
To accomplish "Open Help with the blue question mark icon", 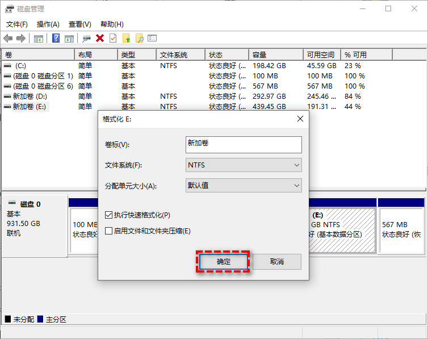I will click(56, 38).
